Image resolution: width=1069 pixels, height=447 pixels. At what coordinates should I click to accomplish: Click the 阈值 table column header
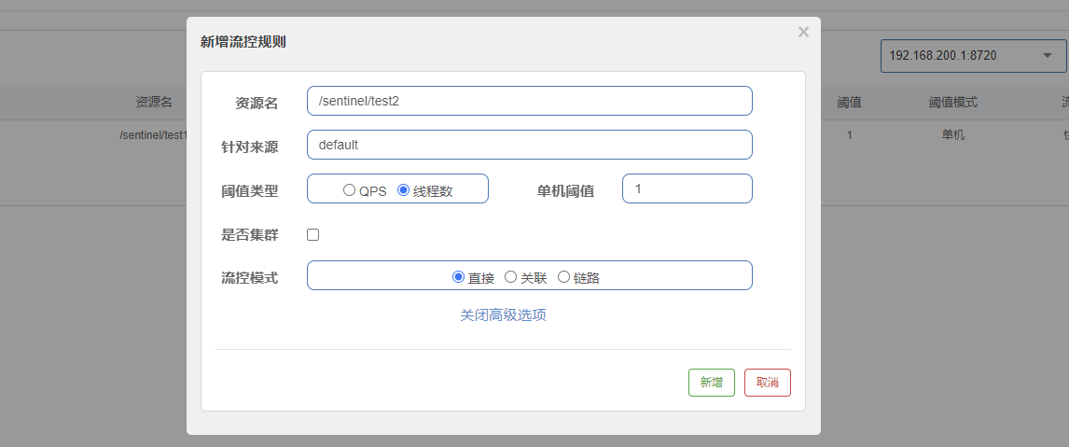[849, 103]
